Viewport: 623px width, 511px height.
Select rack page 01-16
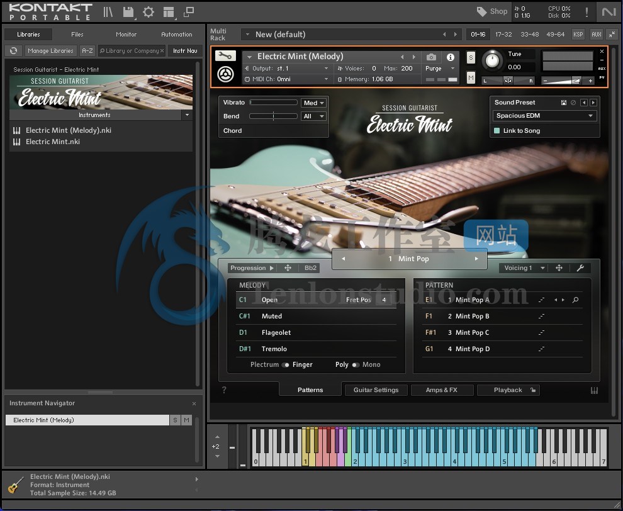(x=478, y=35)
